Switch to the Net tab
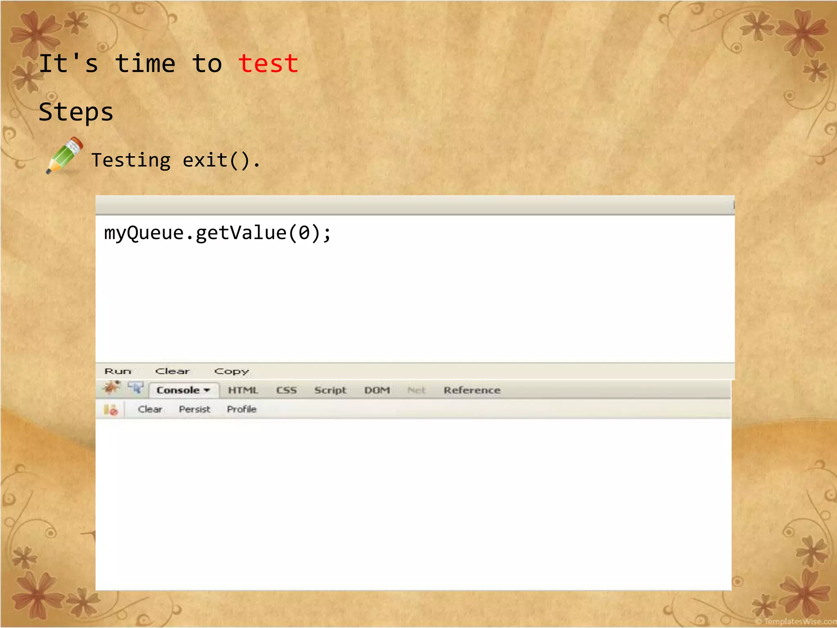This screenshot has width=837, height=628. click(416, 390)
